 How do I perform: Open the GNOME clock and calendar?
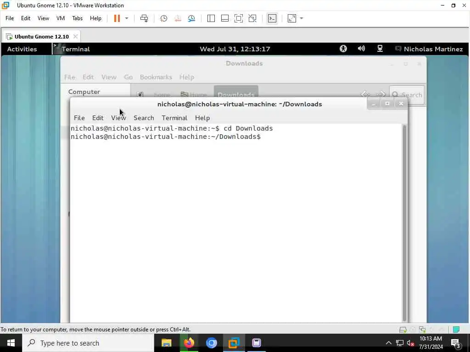(235, 49)
